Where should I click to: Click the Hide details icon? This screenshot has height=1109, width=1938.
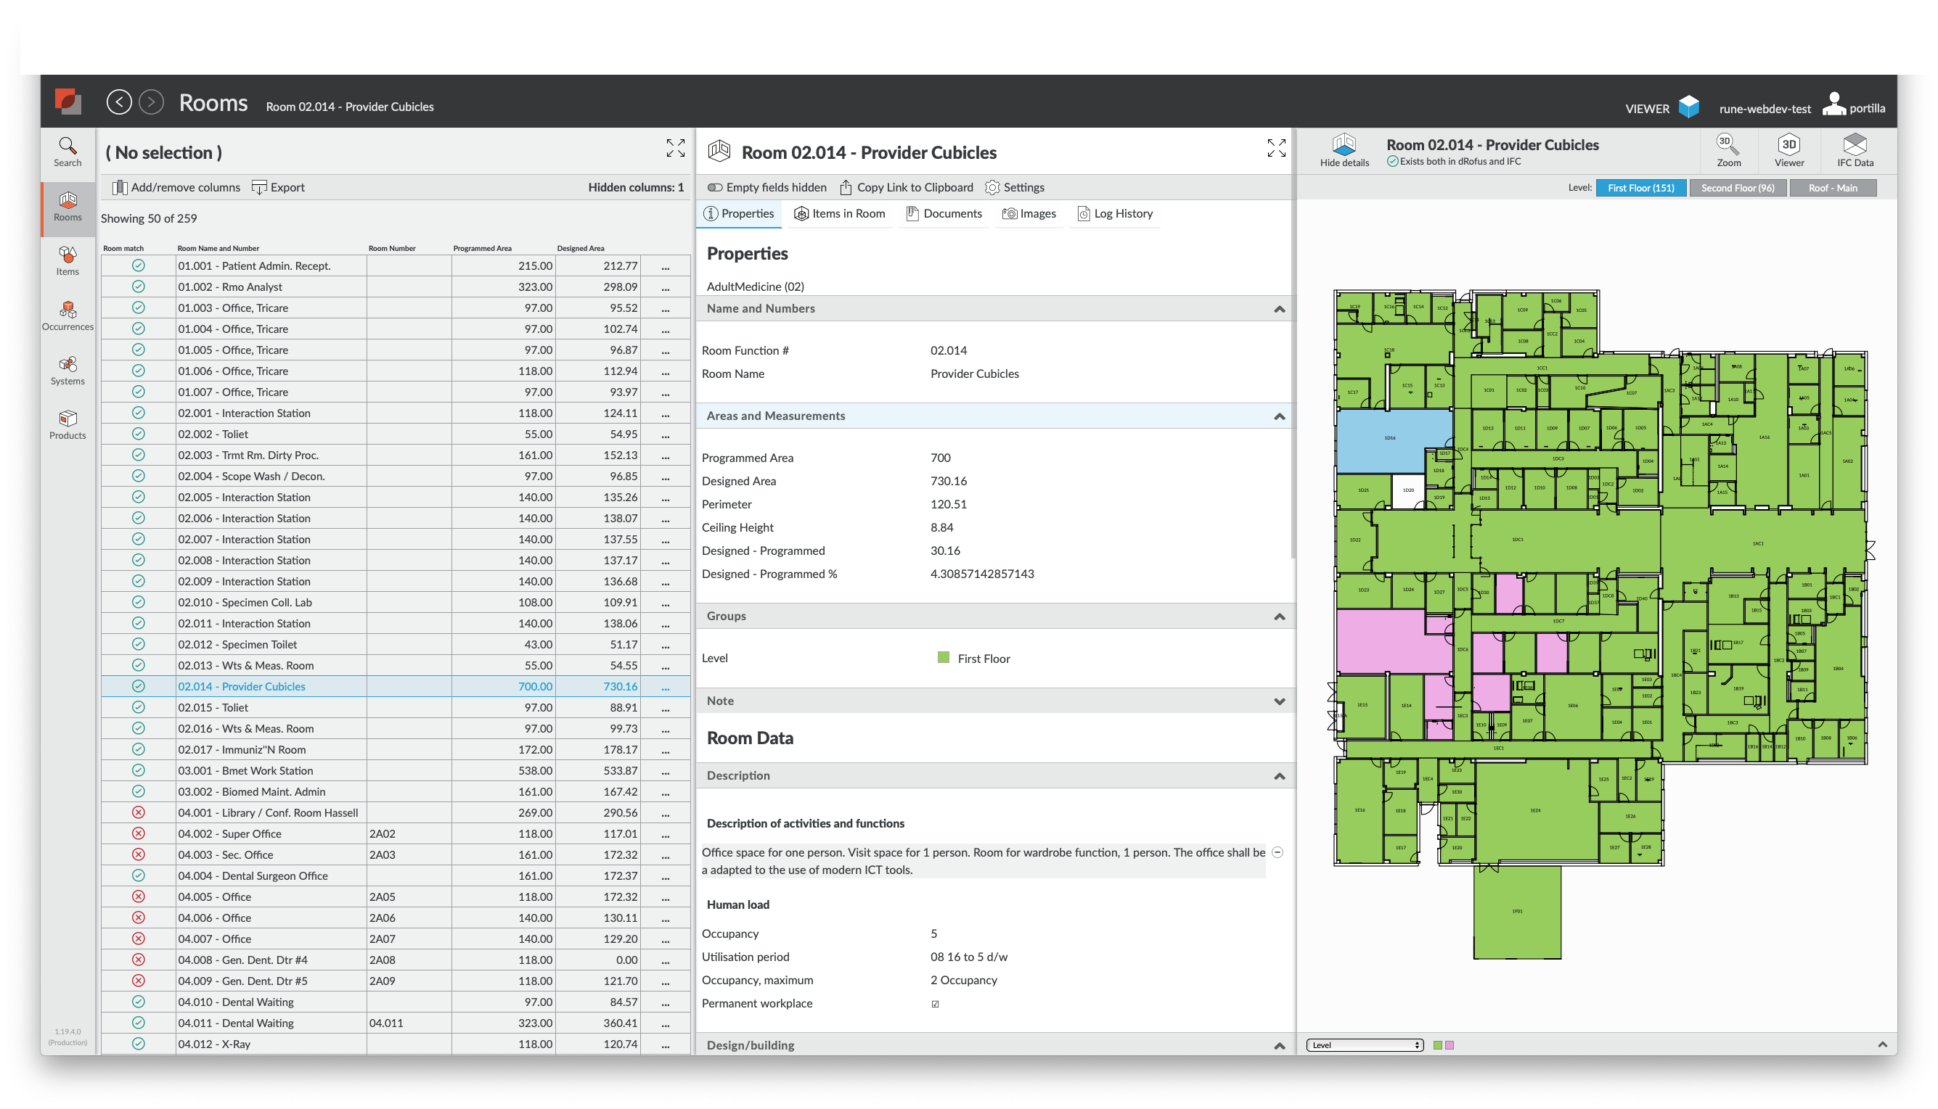pyautogui.click(x=1344, y=149)
